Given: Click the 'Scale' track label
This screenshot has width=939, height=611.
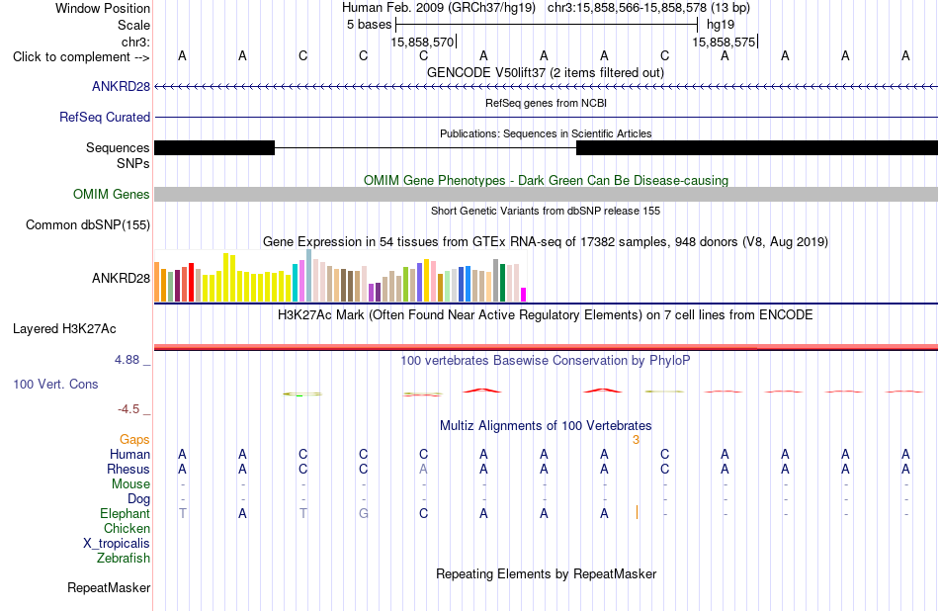Looking at the screenshot, I should tap(133, 25).
